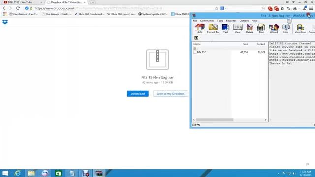Show archive Info in WinRAR
Screen dimensions: 315x177
point(285,29)
